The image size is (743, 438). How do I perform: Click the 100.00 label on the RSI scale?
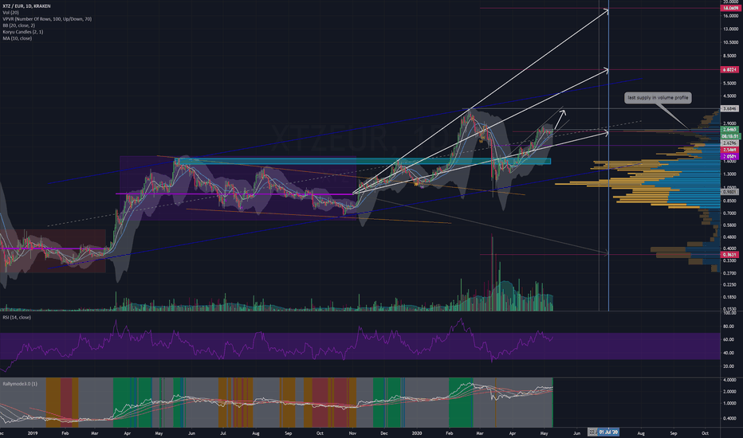tap(729, 313)
